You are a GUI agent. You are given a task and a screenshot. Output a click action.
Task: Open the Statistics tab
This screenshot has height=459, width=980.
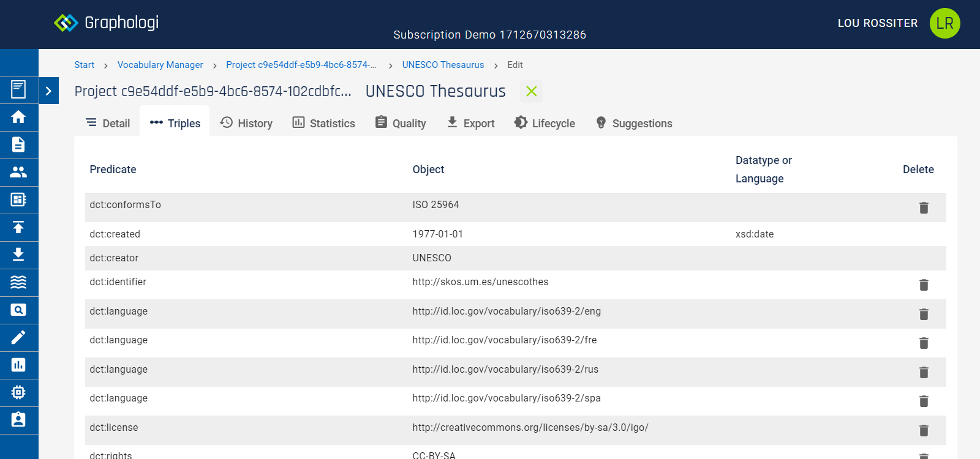[323, 123]
